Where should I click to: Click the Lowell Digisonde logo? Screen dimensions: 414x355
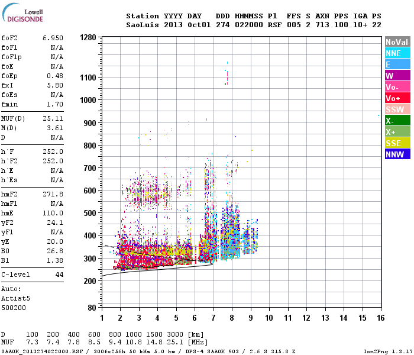tap(22, 12)
